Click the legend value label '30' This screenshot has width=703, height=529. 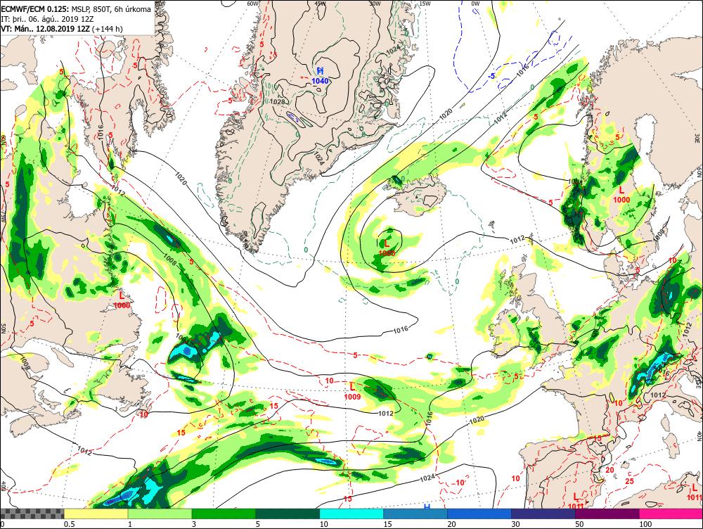tap(515, 524)
